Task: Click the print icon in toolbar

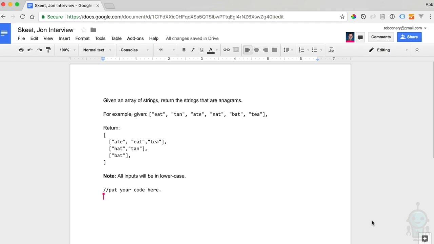Action: click(21, 50)
